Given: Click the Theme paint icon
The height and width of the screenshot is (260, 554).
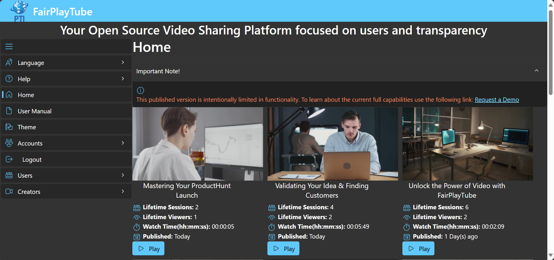Looking at the screenshot, I should pos(9,127).
